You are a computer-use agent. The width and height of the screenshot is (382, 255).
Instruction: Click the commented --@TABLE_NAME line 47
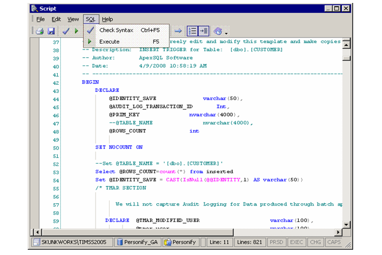click(181, 123)
